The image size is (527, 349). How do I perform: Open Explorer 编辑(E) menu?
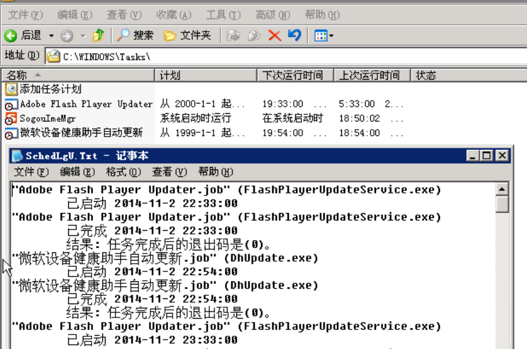pyautogui.click(x=75, y=15)
